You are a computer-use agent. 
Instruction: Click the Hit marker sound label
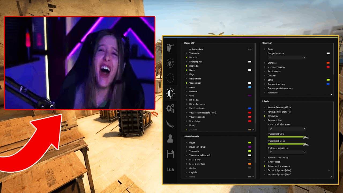(197, 104)
